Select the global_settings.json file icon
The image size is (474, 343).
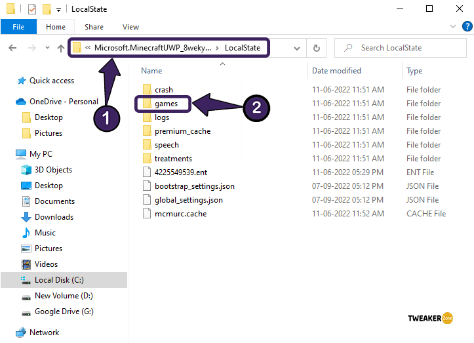click(x=147, y=199)
